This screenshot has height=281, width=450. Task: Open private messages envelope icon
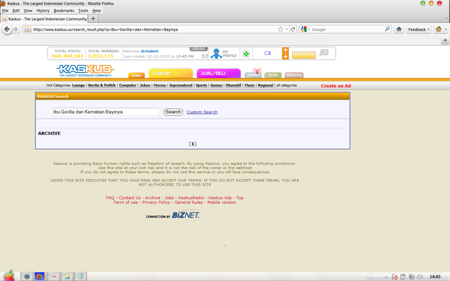(205, 56)
